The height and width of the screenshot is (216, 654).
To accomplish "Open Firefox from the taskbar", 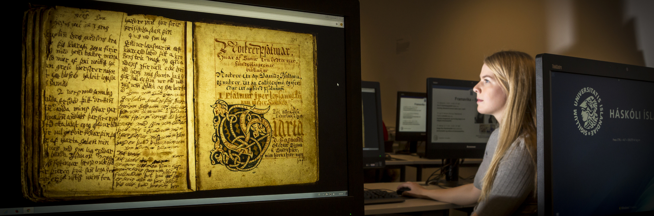I will click(17, 211).
